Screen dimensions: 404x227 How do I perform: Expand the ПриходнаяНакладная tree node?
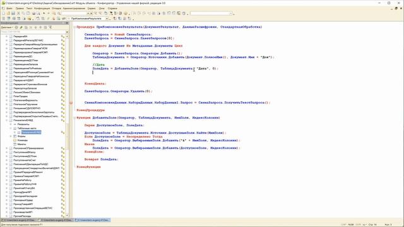click(x=7, y=196)
